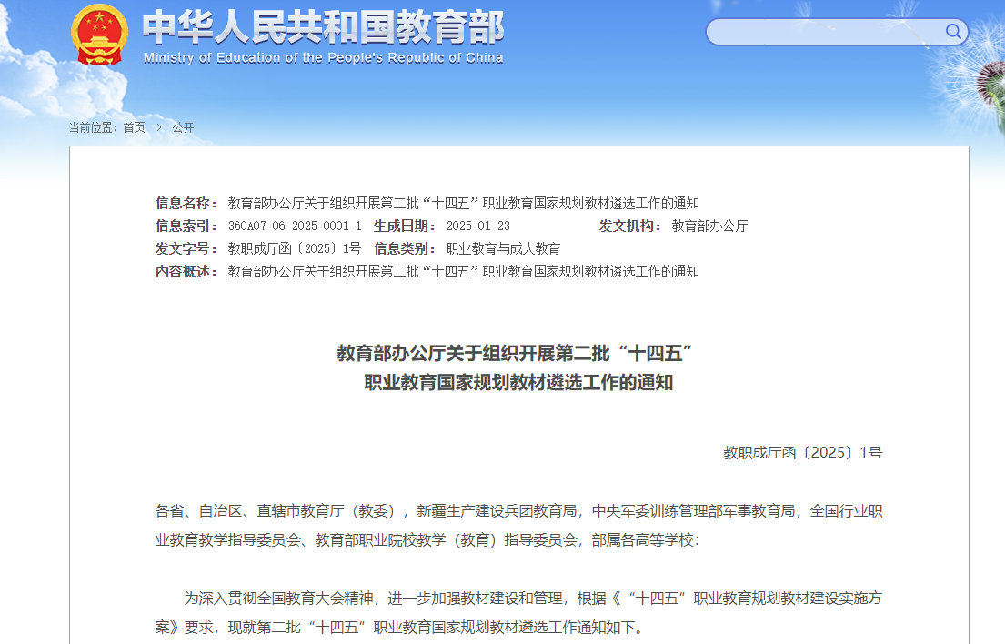Open the 公开 breadcrumb link
The width and height of the screenshot is (1005, 644).
(x=183, y=127)
